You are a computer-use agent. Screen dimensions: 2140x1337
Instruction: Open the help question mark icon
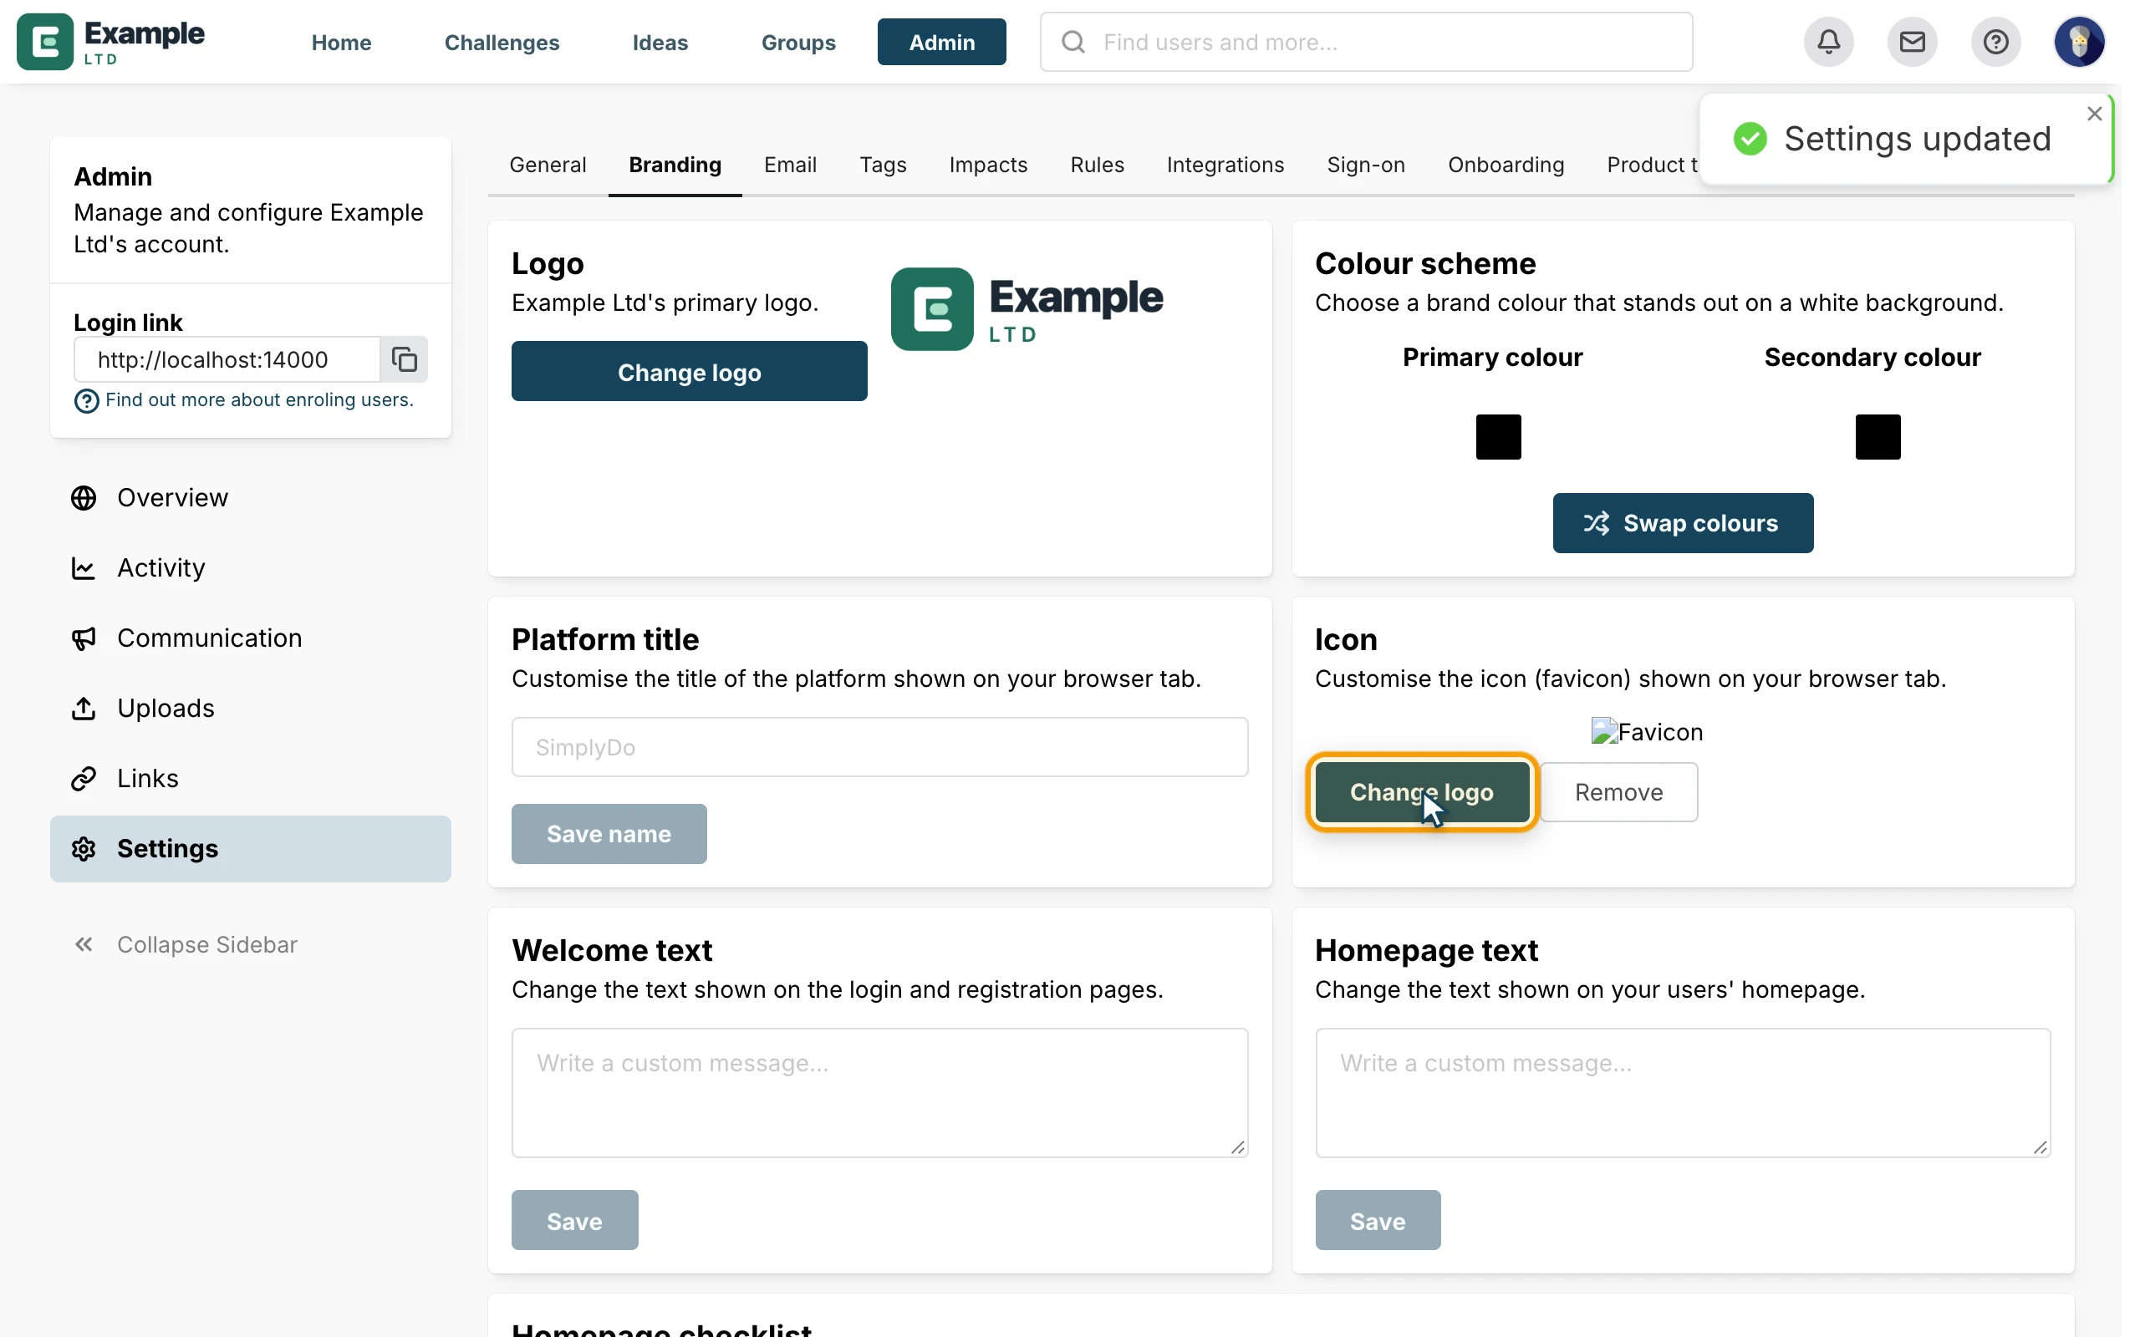click(x=1995, y=42)
